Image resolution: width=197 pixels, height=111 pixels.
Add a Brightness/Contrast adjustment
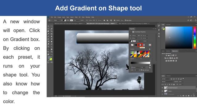[x=166, y=55]
